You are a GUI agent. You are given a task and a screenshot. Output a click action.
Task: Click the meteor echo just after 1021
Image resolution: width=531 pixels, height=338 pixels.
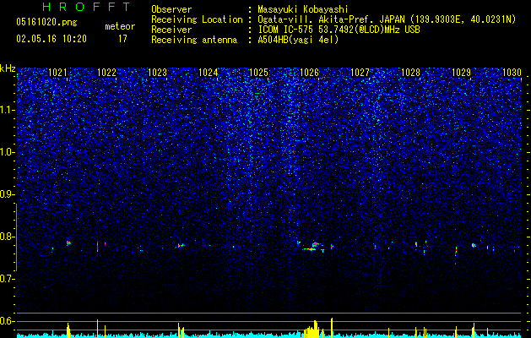68,243
